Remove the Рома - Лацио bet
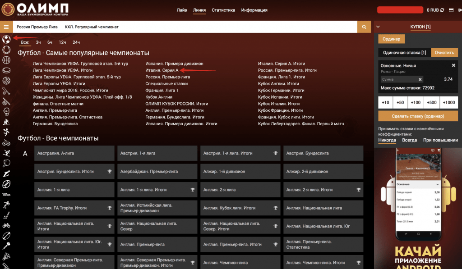The height and width of the screenshot is (269, 462). pyautogui.click(x=453, y=65)
